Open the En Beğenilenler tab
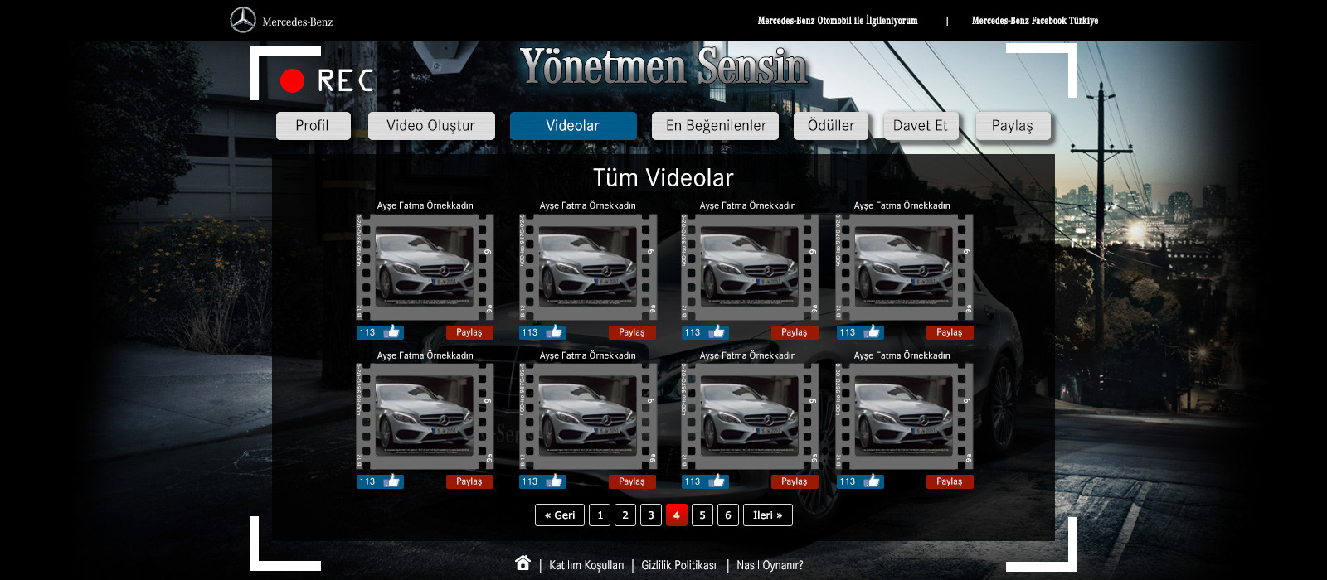Image resolution: width=1327 pixels, height=580 pixels. [716, 126]
